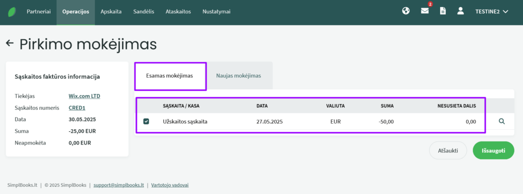523x194 pixels.
Task: Open the Wix.com LTD supplier link
Action: click(84, 96)
